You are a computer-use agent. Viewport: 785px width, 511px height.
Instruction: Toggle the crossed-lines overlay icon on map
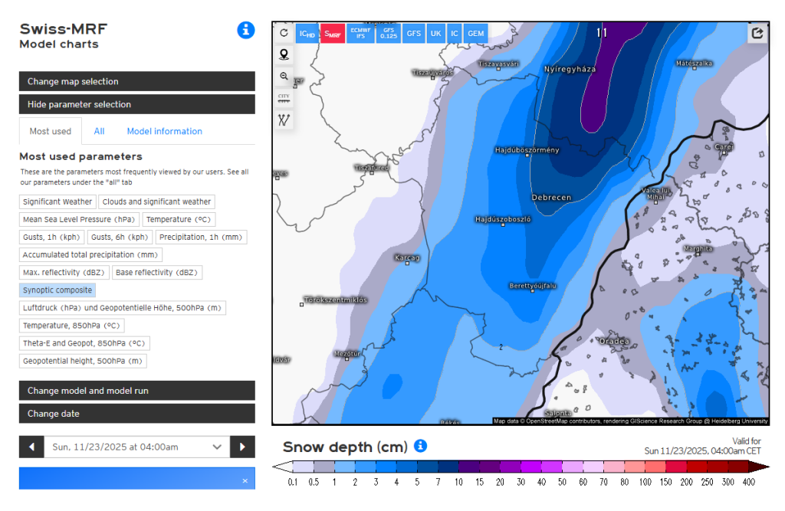click(284, 119)
